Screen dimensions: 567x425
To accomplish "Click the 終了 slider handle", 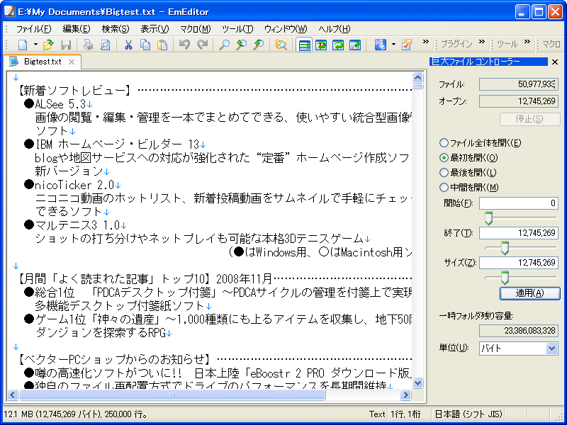I will (x=505, y=249).
